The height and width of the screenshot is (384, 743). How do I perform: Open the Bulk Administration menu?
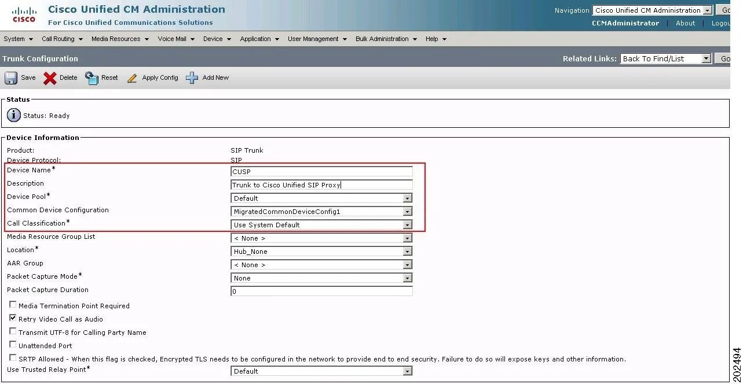tap(386, 39)
